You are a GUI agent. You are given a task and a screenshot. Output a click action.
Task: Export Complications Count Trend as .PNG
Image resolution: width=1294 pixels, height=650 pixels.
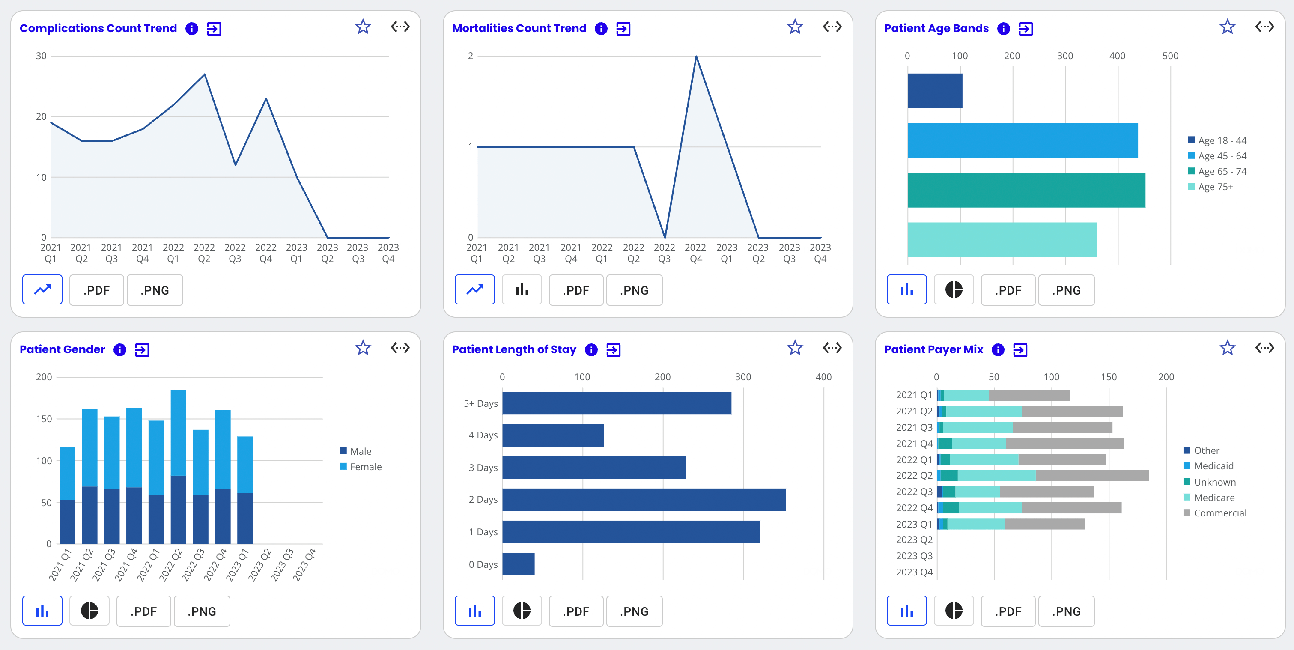[x=155, y=290]
